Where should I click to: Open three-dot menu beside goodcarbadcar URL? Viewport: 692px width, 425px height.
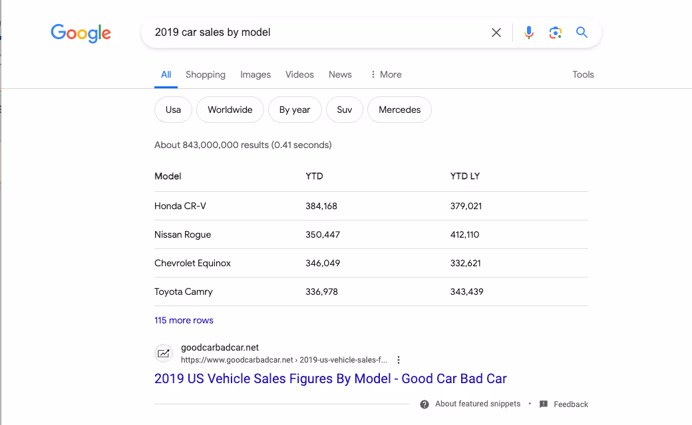coord(399,360)
